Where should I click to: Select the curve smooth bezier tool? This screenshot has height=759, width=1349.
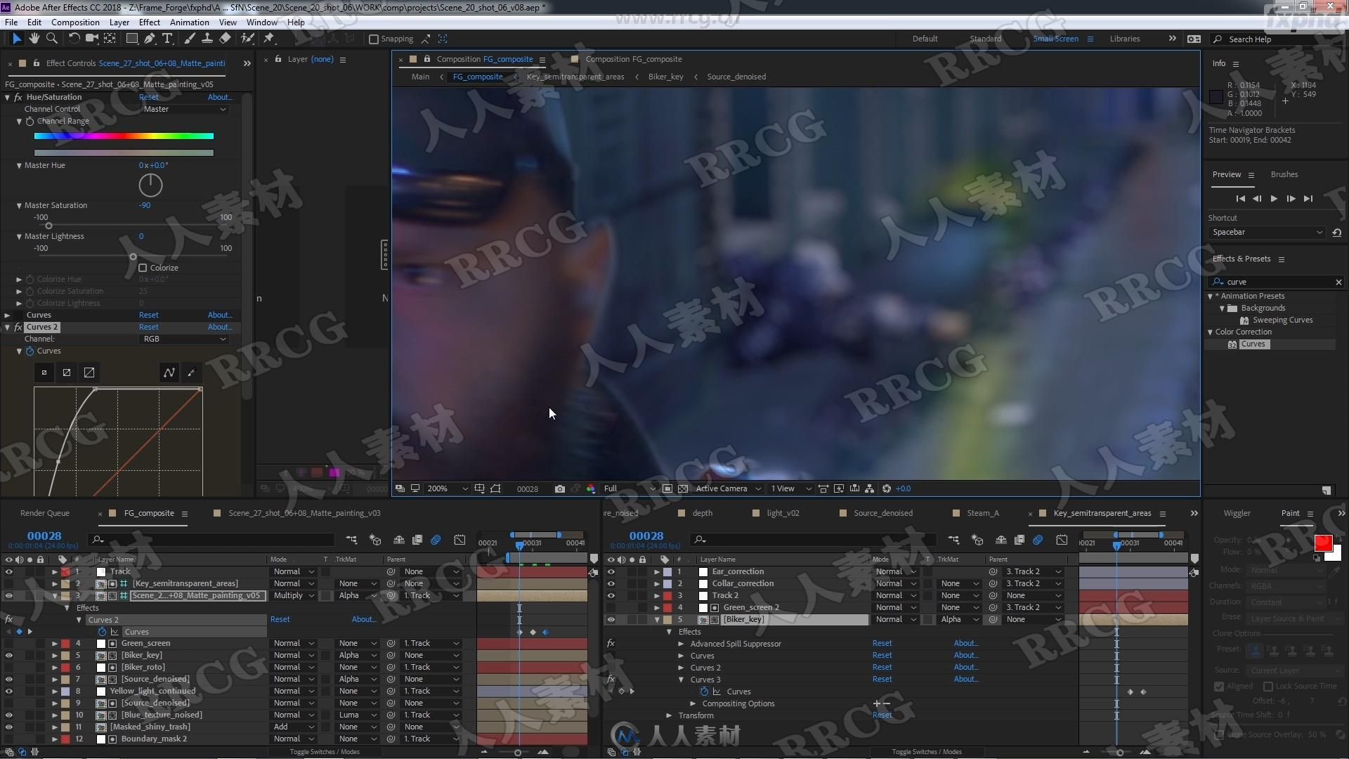(169, 372)
